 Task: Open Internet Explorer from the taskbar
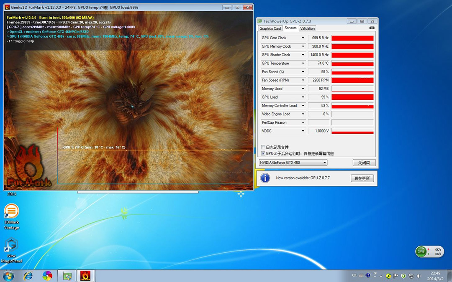28,276
